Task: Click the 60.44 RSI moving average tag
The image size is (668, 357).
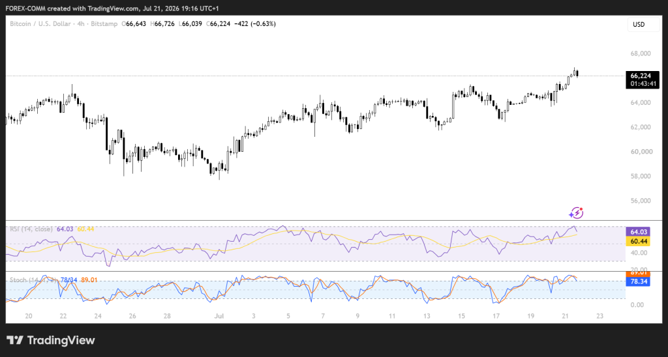Action: point(638,241)
